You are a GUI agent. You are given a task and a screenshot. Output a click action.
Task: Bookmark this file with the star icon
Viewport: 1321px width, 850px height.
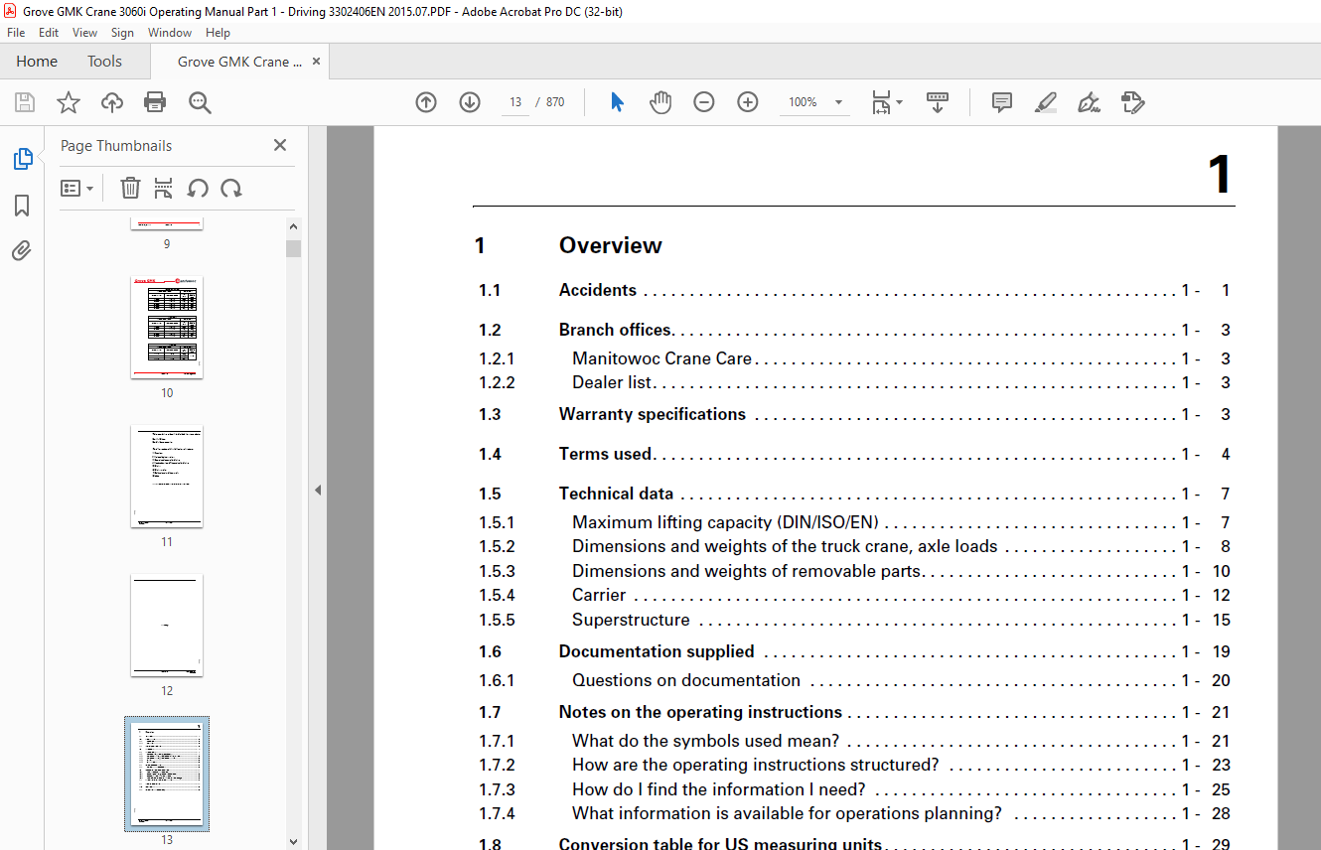tap(69, 102)
